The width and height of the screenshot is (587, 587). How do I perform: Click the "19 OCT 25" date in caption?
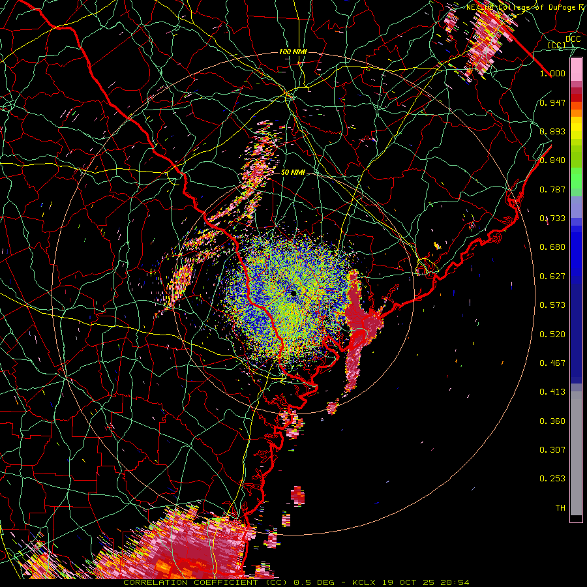click(408, 582)
